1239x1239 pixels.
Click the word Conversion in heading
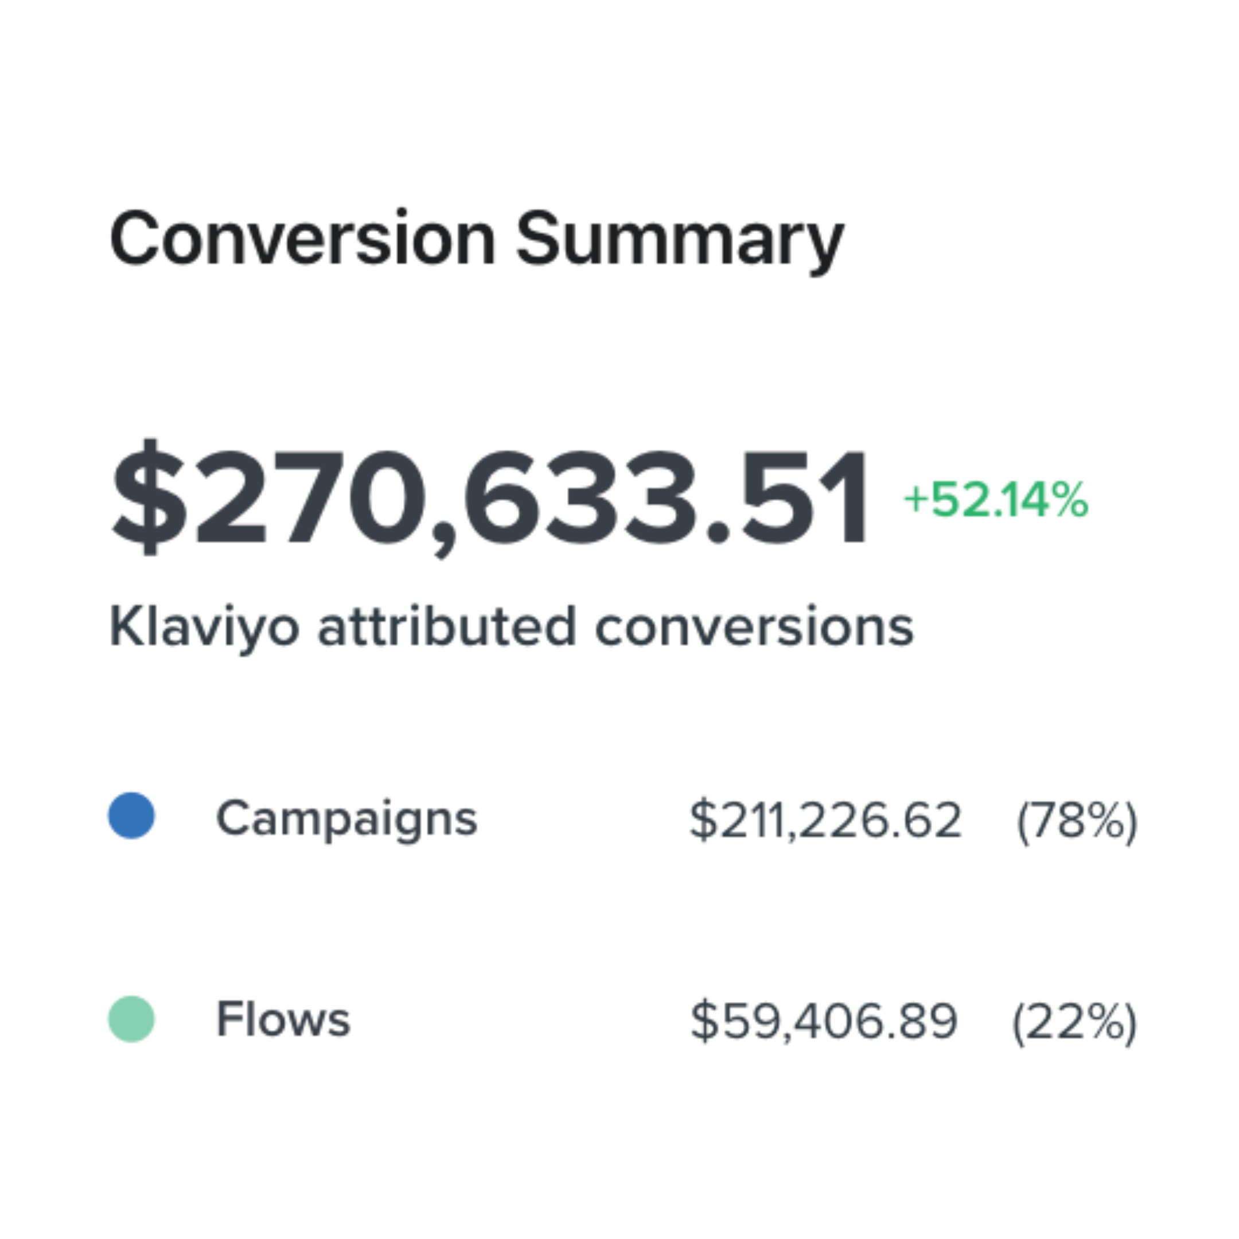point(303,239)
